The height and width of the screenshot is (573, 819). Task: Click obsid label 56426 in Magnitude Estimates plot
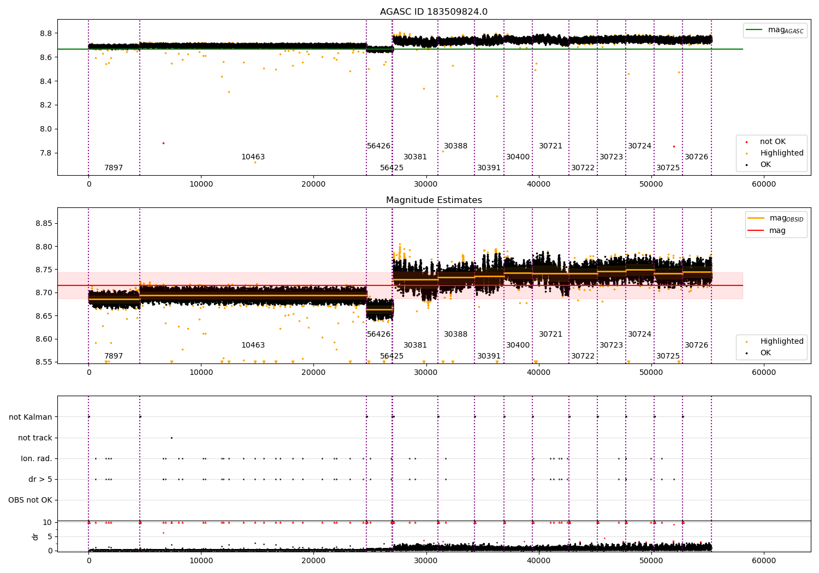point(378,335)
